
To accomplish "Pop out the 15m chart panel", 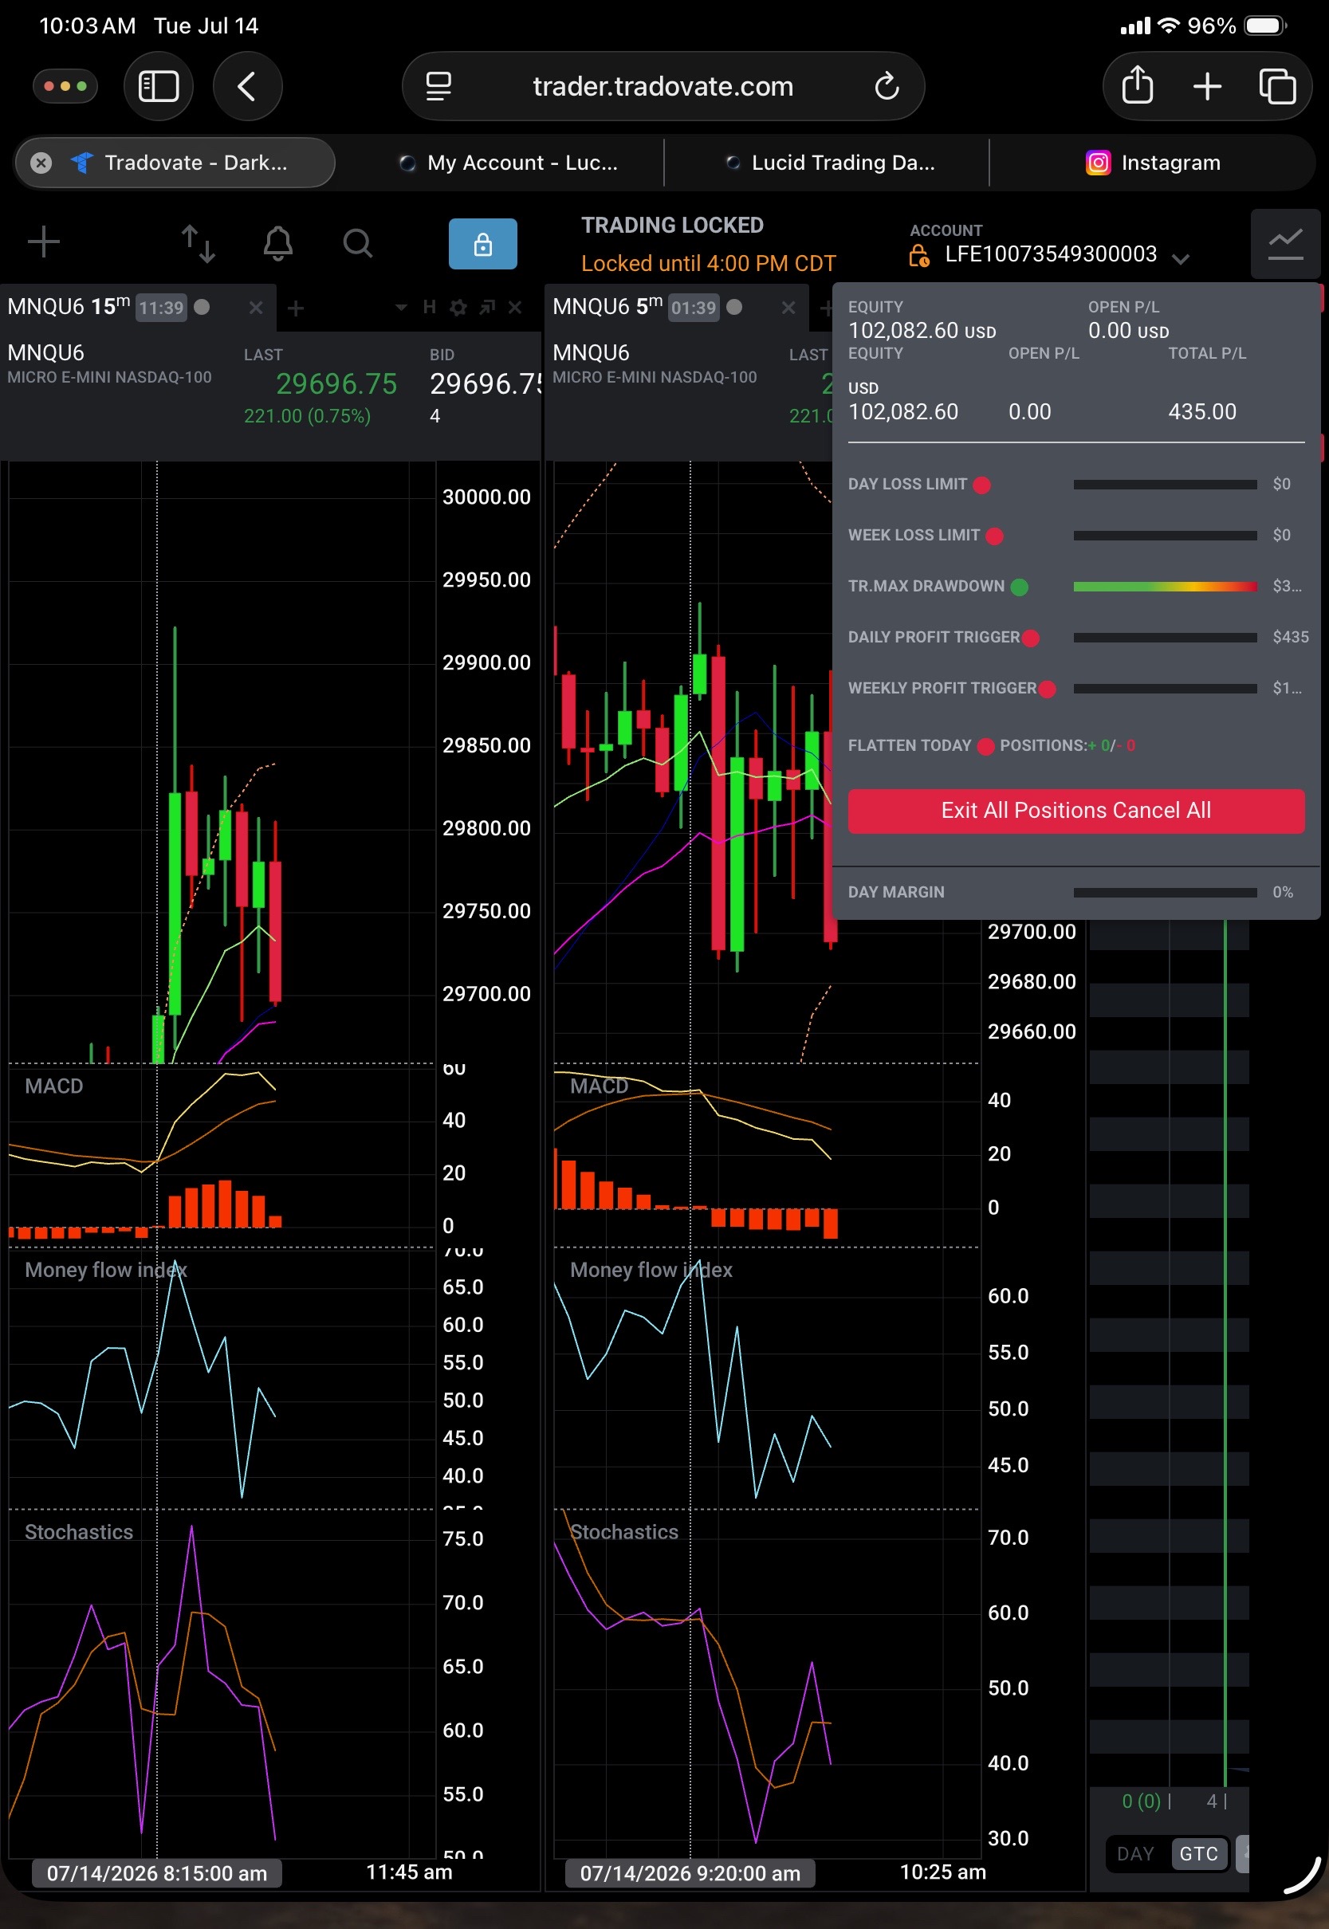I will pyautogui.click(x=487, y=307).
